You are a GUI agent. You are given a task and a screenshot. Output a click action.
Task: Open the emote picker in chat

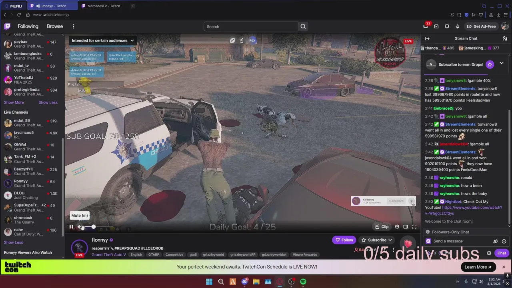pos(504,241)
